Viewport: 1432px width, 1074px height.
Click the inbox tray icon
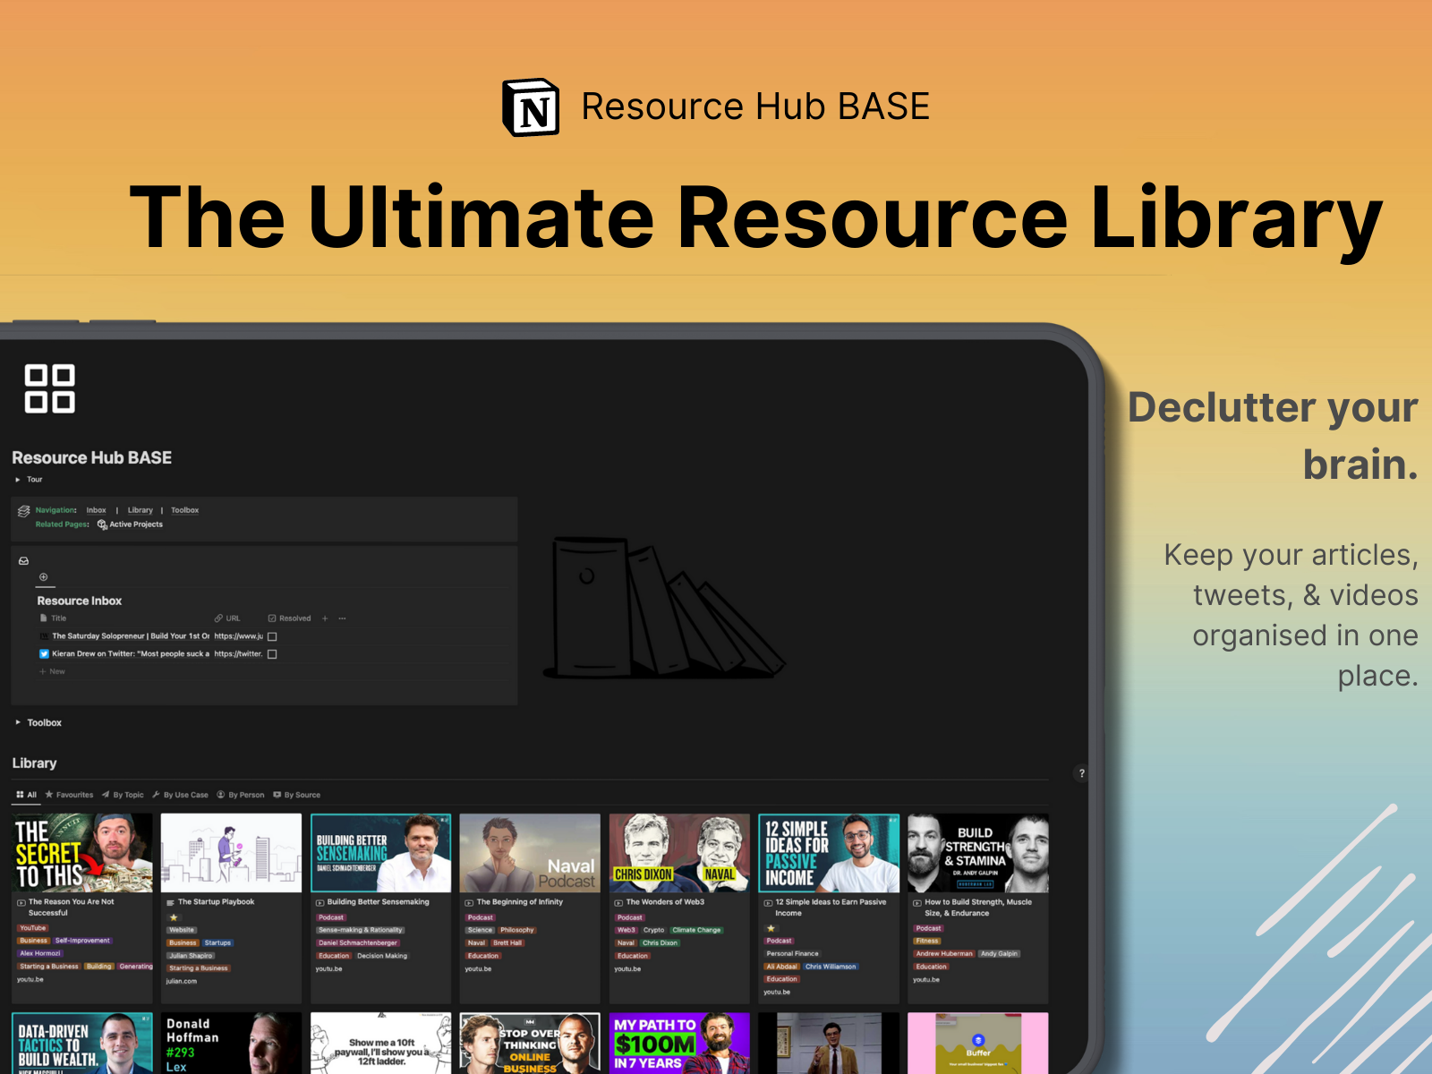click(x=24, y=561)
